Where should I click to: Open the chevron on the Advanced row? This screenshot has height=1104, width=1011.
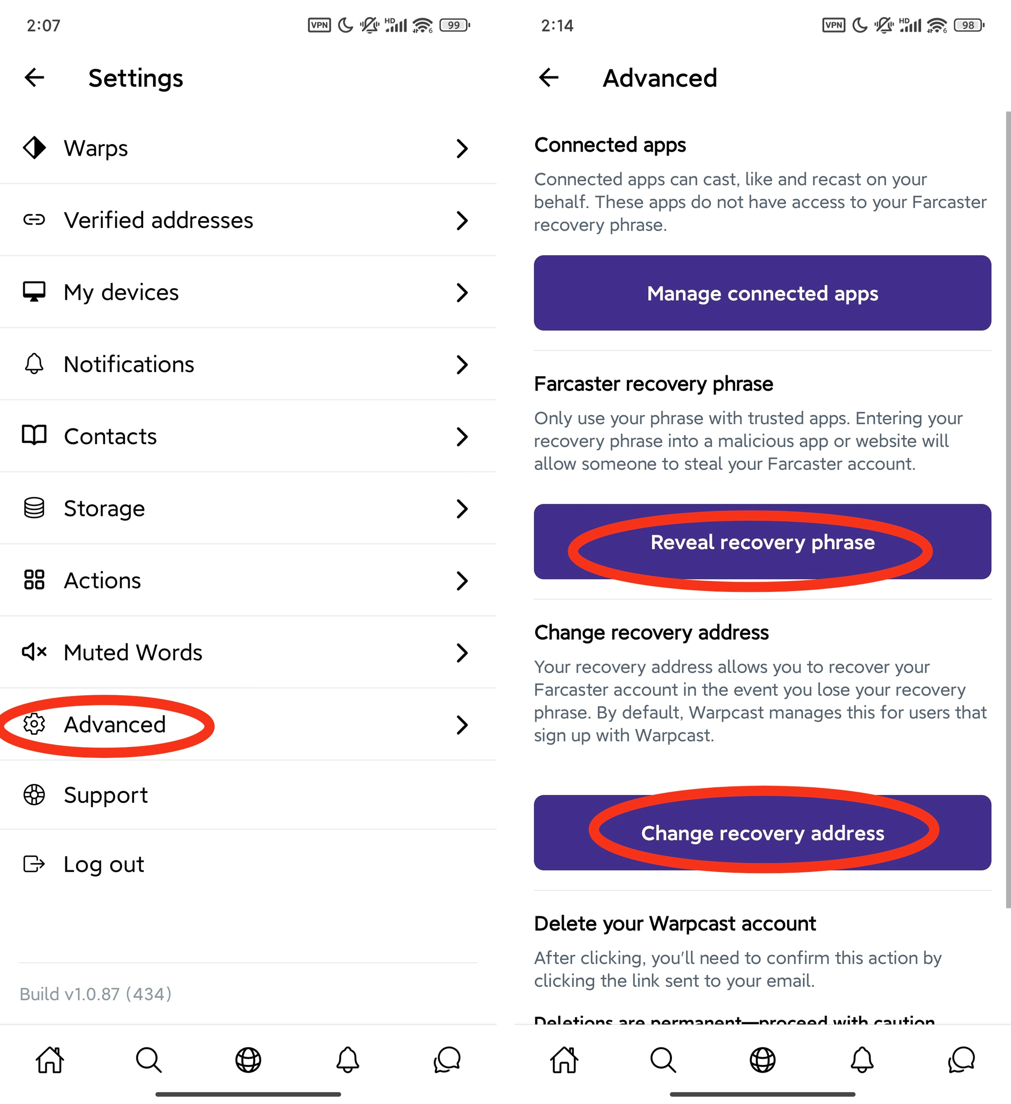point(462,724)
